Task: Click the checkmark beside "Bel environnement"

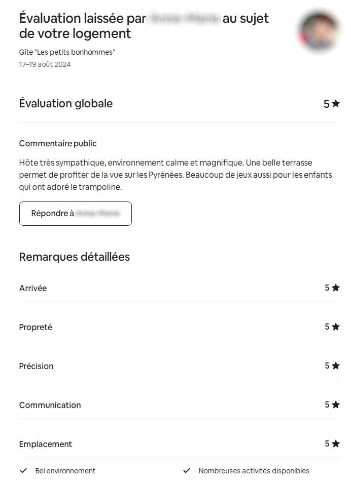Action: 23,471
